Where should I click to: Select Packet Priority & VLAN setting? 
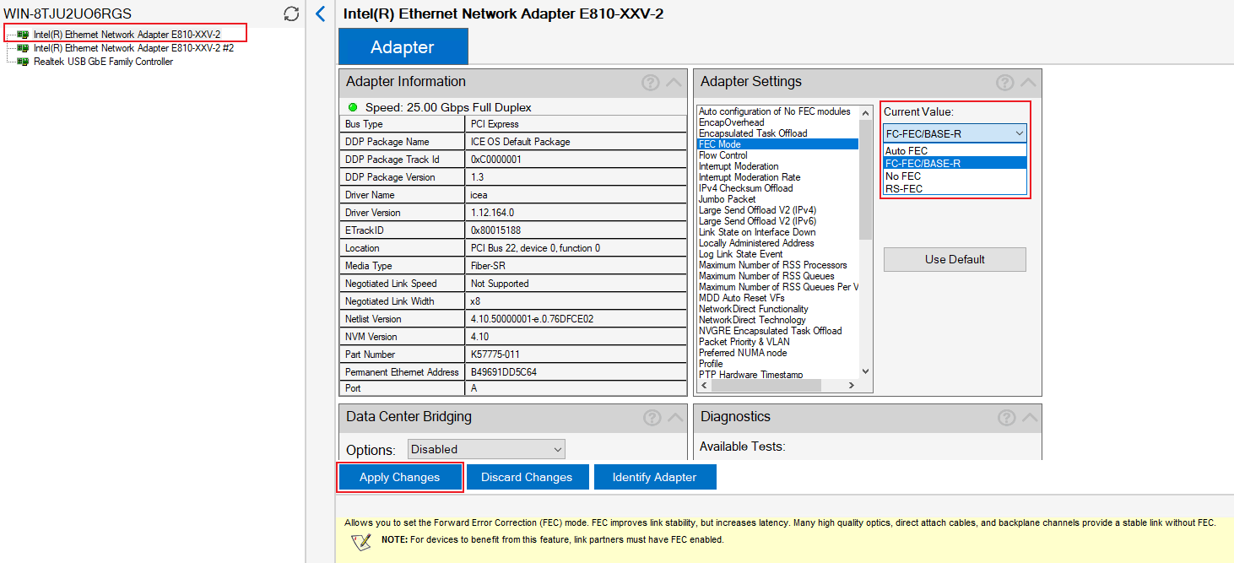point(744,342)
